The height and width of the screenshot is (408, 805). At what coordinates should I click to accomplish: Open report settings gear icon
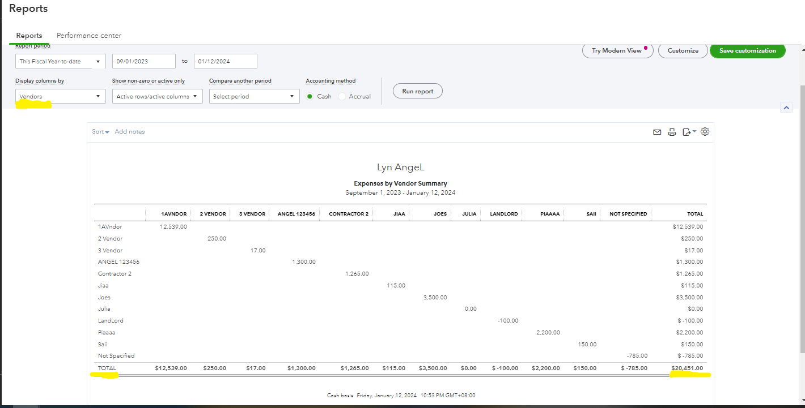[x=705, y=132]
